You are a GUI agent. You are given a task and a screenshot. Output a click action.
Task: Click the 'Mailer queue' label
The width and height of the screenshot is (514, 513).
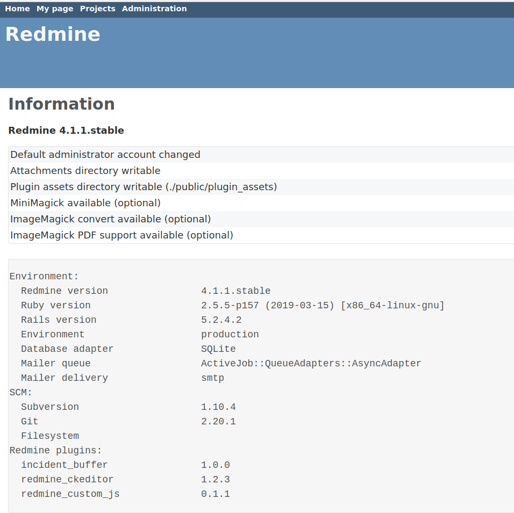(x=56, y=363)
